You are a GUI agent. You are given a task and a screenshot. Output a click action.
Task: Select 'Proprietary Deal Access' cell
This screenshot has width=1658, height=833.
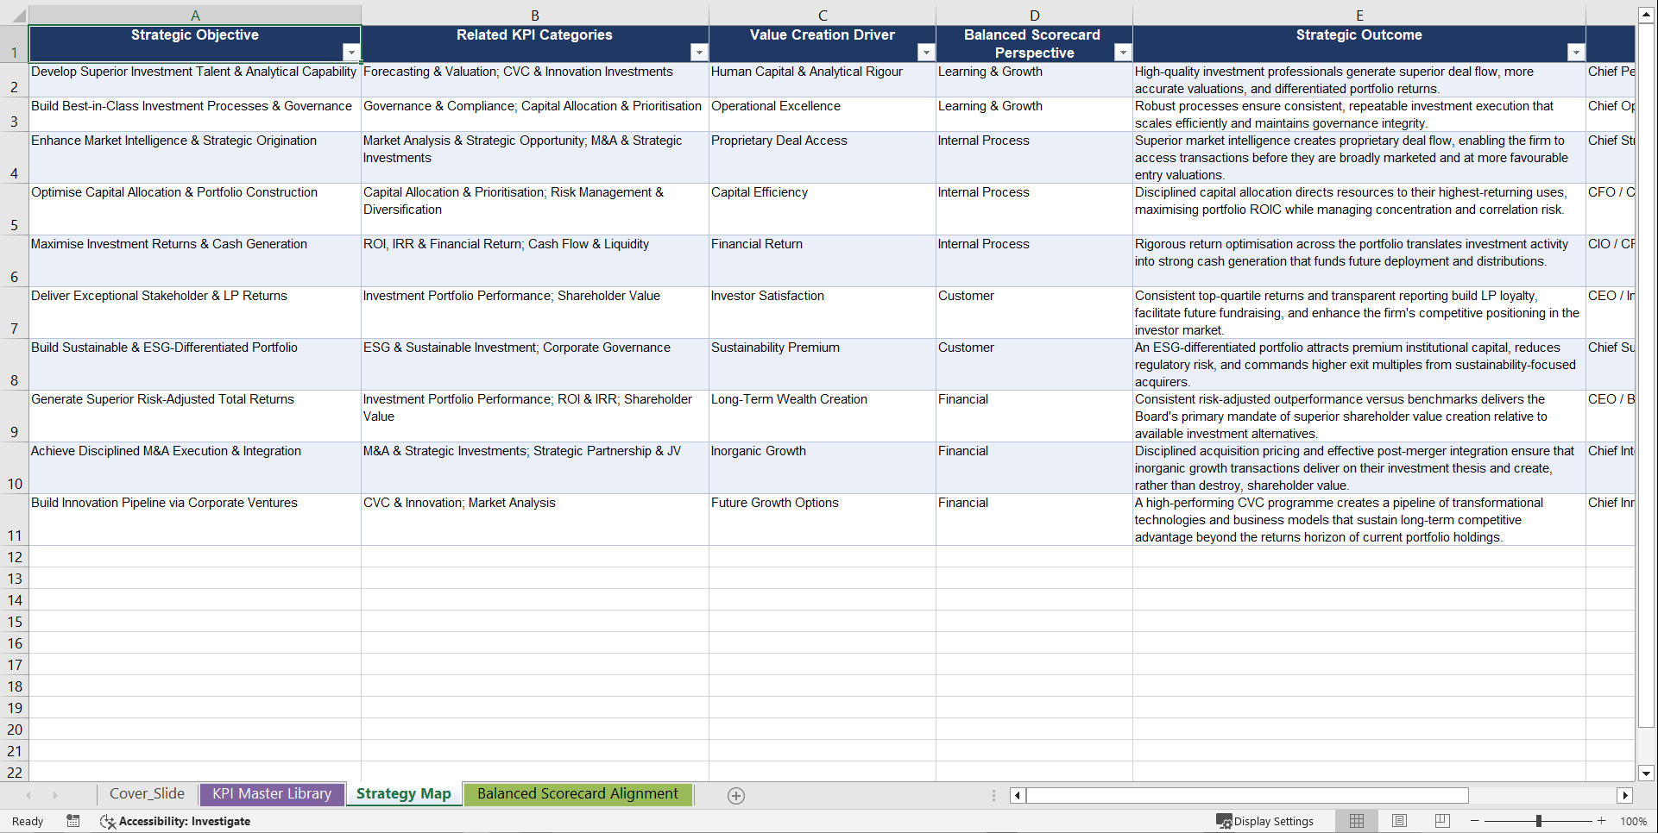(823, 158)
